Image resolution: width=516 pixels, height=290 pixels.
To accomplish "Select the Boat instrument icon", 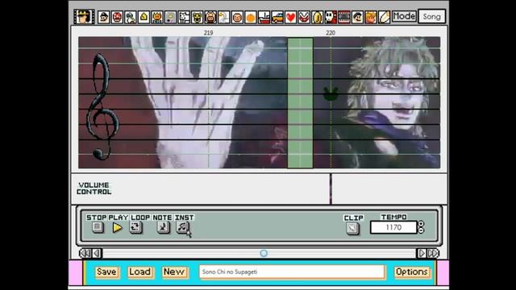I will tap(264, 17).
